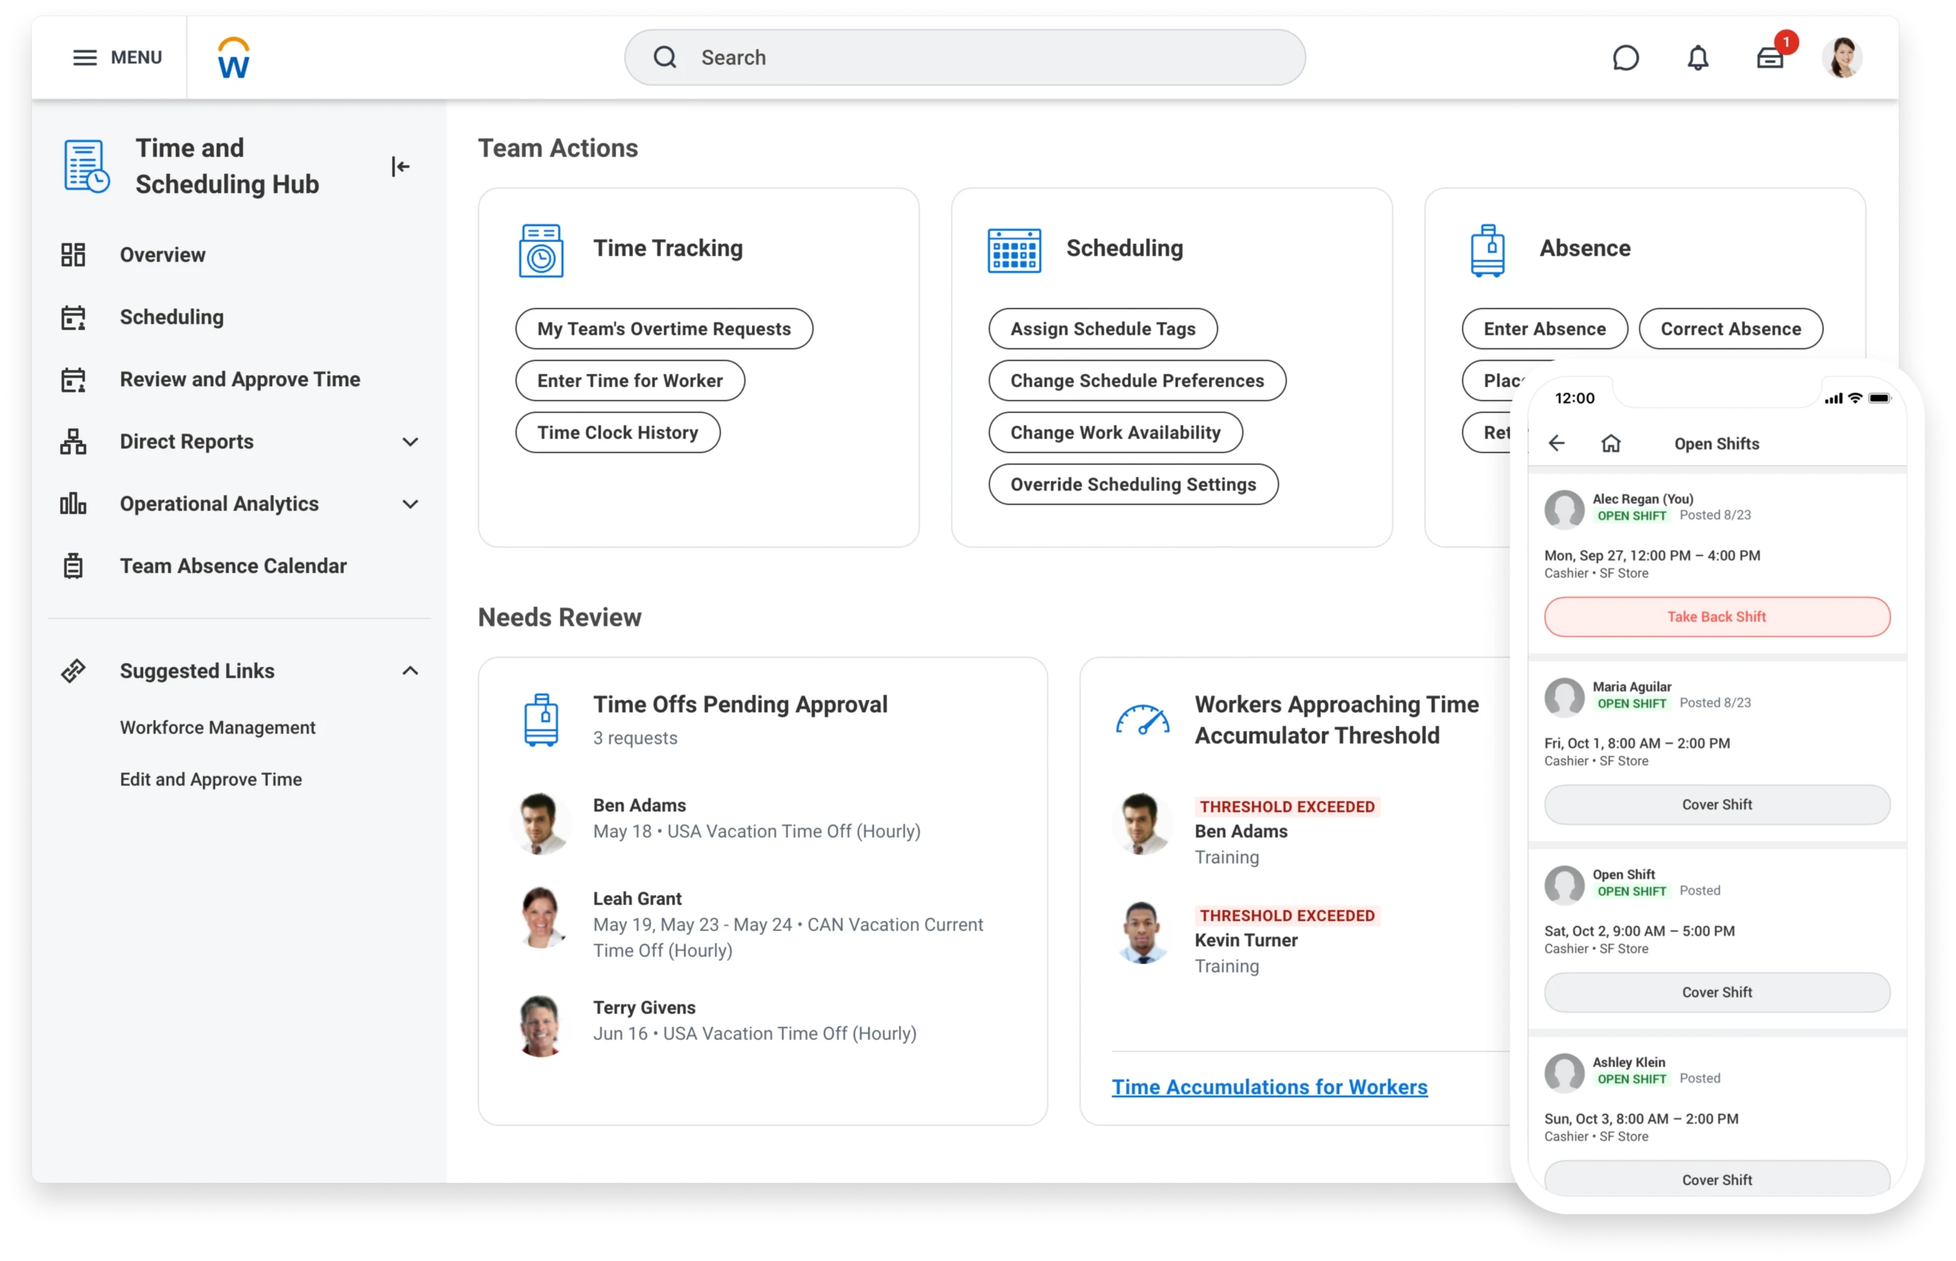Click the Time Tracking clock icon
Viewport: 1956px width, 1261px height.
tap(541, 251)
